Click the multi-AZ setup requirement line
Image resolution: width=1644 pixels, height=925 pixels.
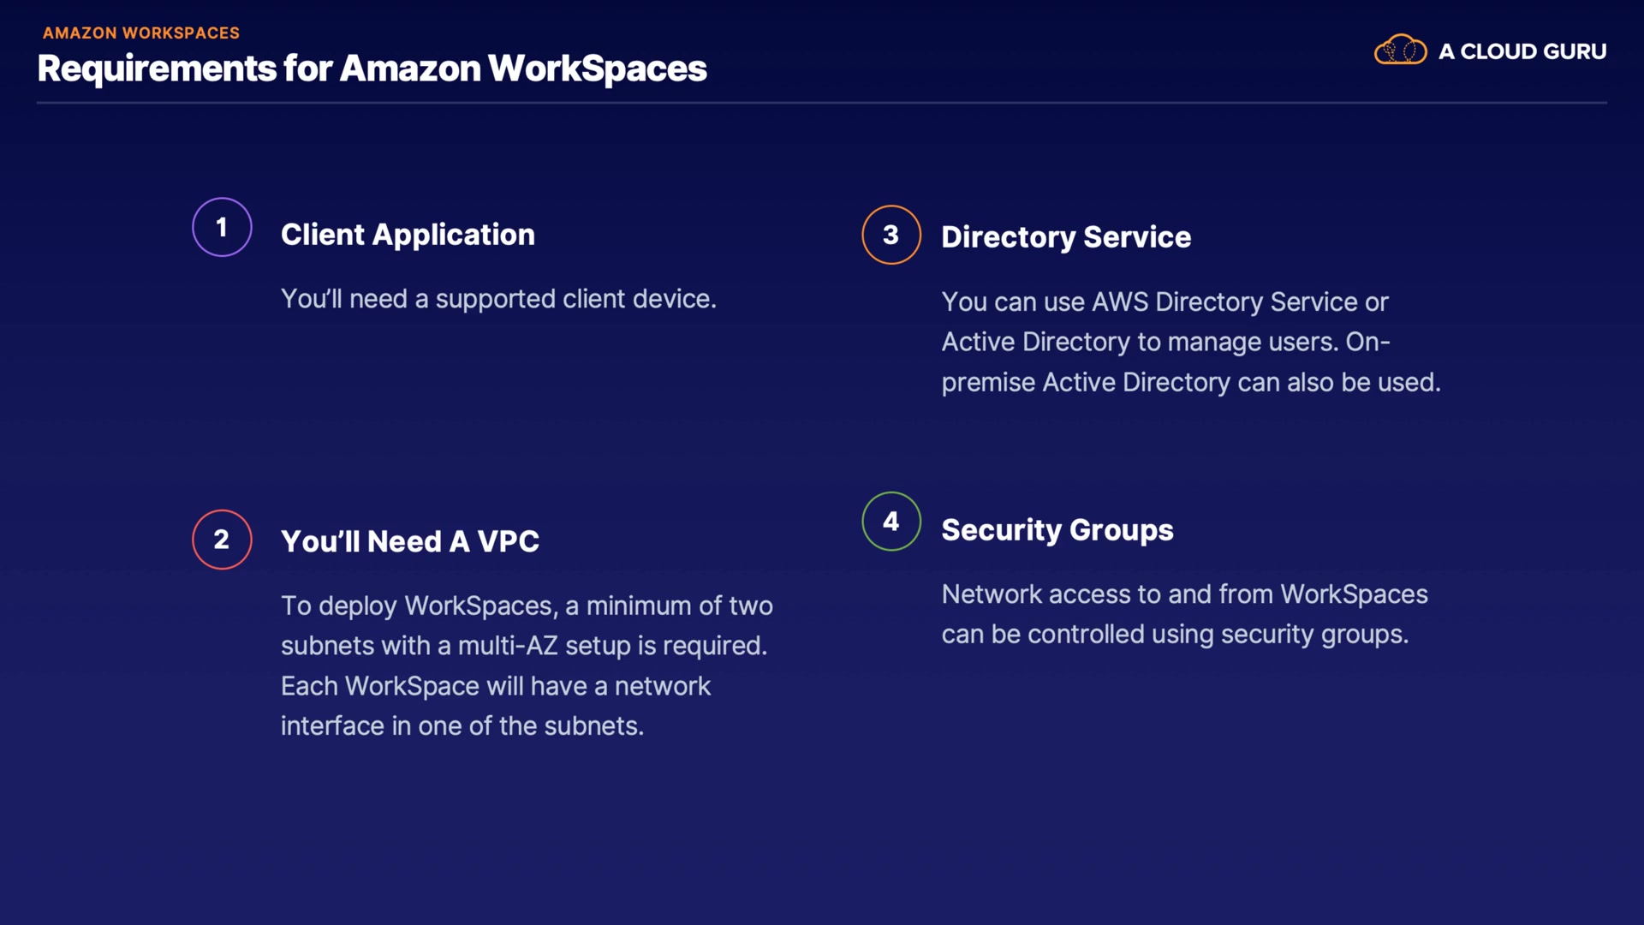pos(523,646)
